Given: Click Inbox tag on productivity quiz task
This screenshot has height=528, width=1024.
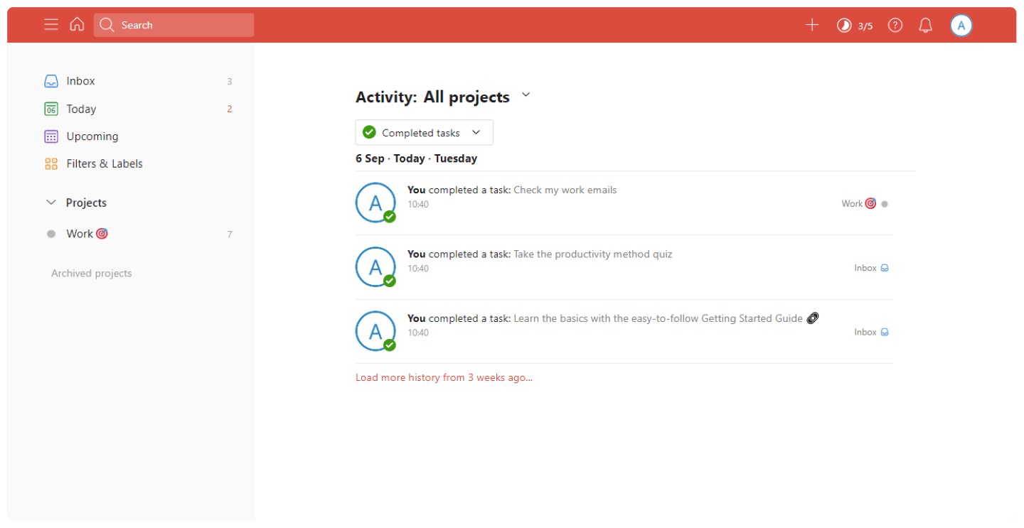Looking at the screenshot, I should tap(872, 268).
